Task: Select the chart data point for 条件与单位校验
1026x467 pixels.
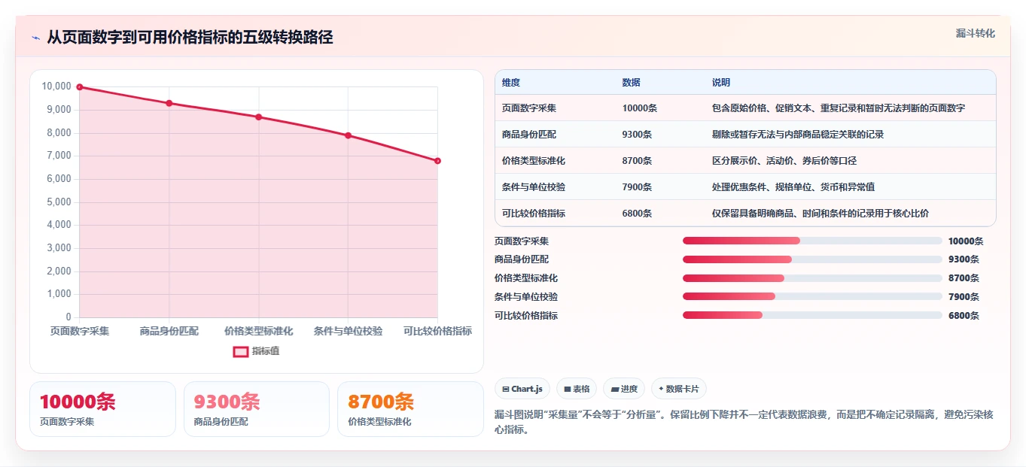Action: tap(348, 135)
